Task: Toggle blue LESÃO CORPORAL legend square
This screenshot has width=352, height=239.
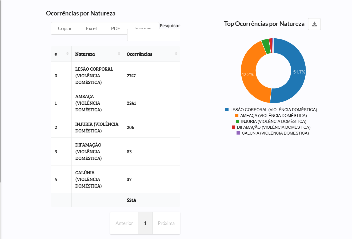Action: [x=227, y=110]
